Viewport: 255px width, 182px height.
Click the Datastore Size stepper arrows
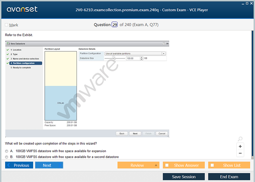click(x=141, y=58)
